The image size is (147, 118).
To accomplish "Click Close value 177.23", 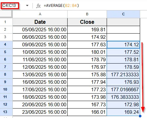I will 87,90.
